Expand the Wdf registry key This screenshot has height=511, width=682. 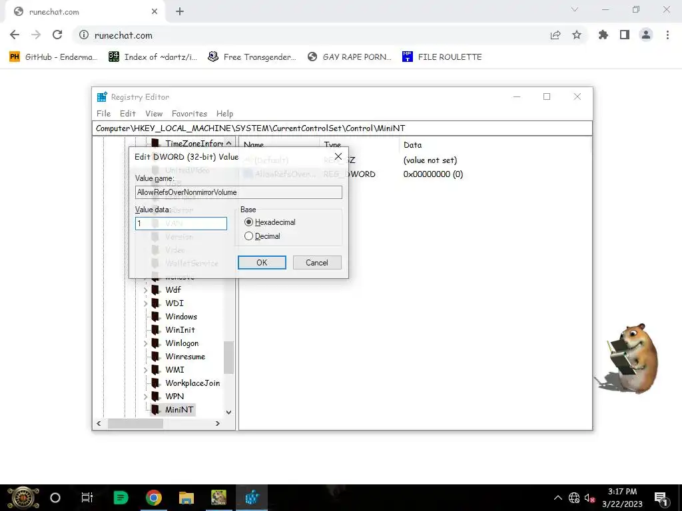click(146, 290)
